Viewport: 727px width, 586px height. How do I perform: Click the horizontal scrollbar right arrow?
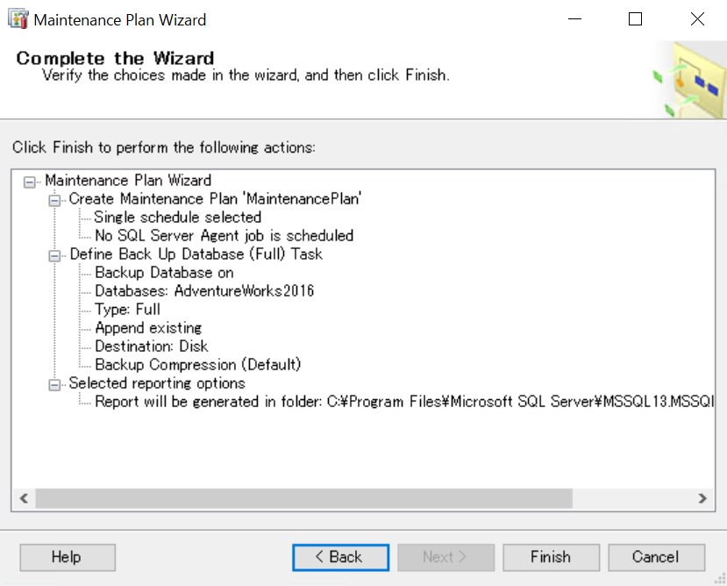[702, 498]
